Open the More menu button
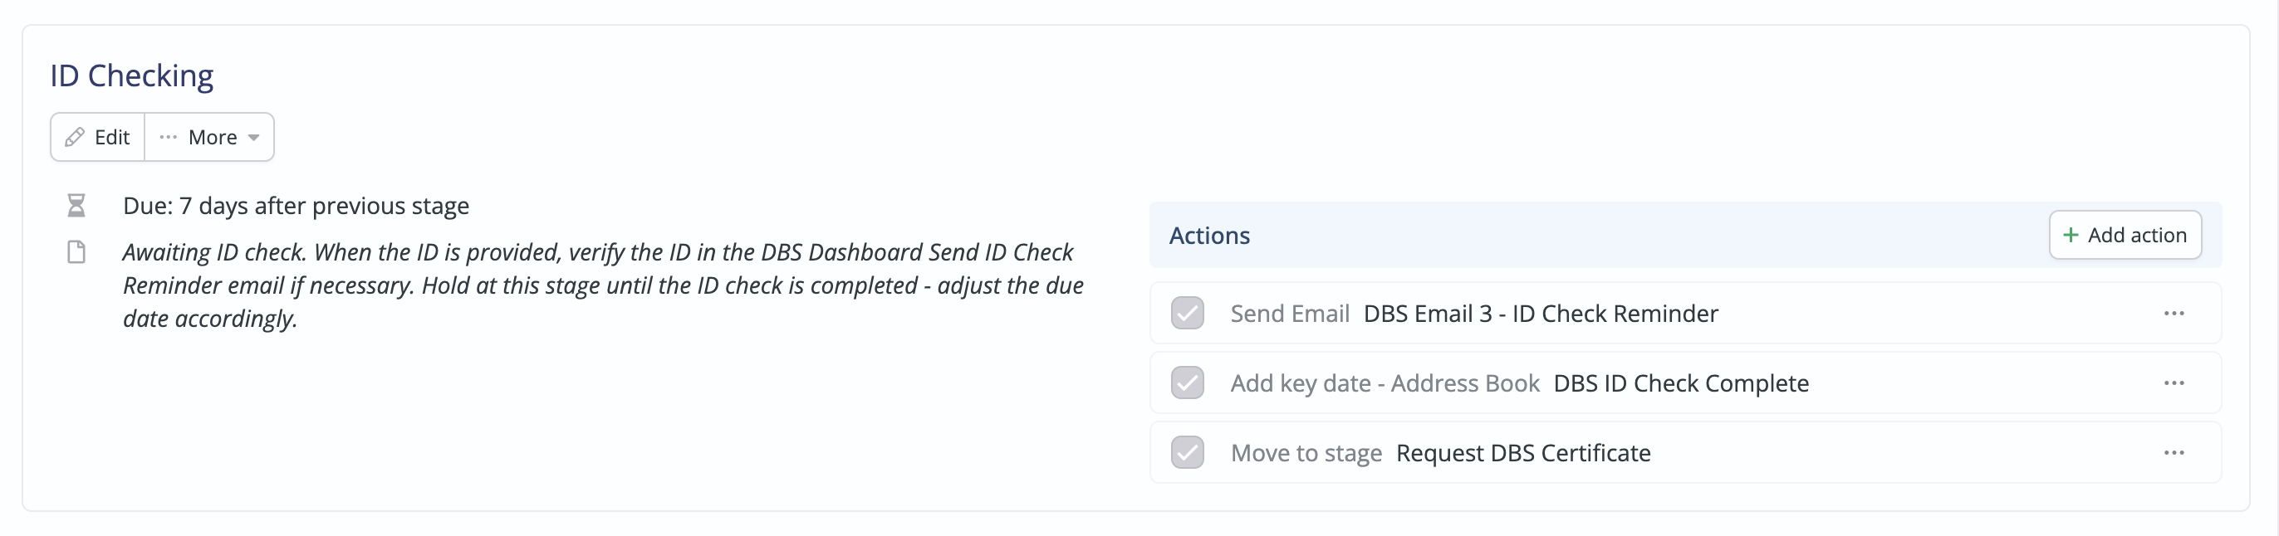The width and height of the screenshot is (2279, 536). [209, 137]
